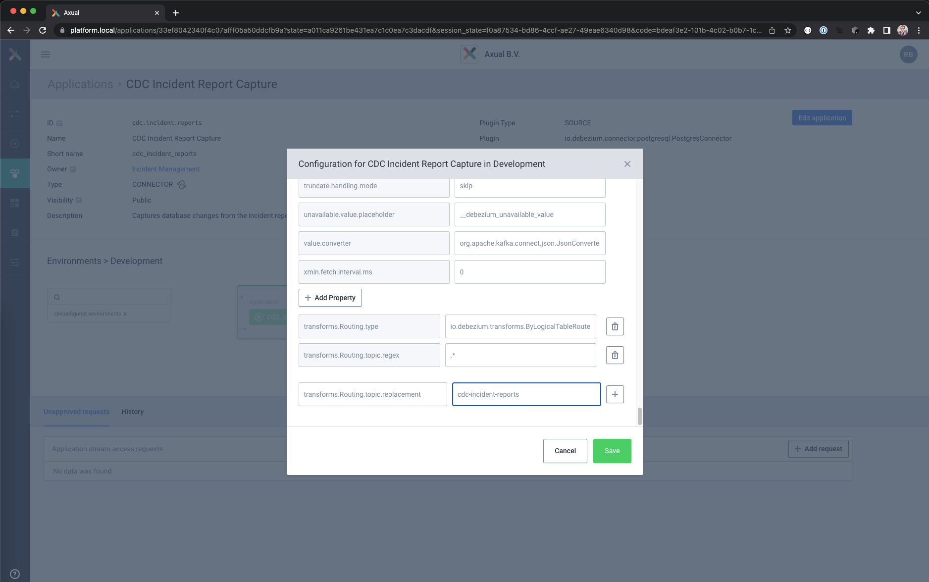The width and height of the screenshot is (929, 582).
Task: Go to Applications breadcrumb
Action: tap(80, 84)
